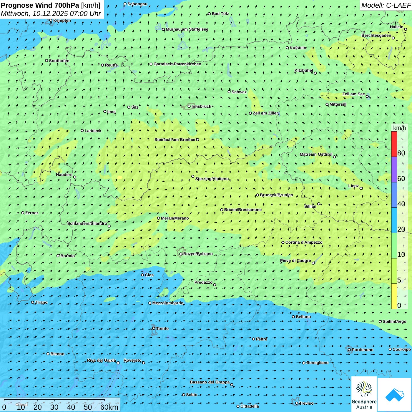Click the 'Modell: C-LAEF' label

point(386,5)
